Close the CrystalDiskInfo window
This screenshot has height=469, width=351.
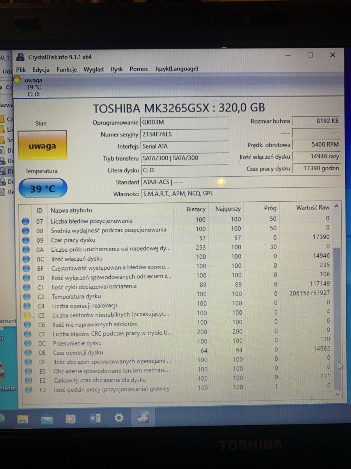click(x=333, y=55)
